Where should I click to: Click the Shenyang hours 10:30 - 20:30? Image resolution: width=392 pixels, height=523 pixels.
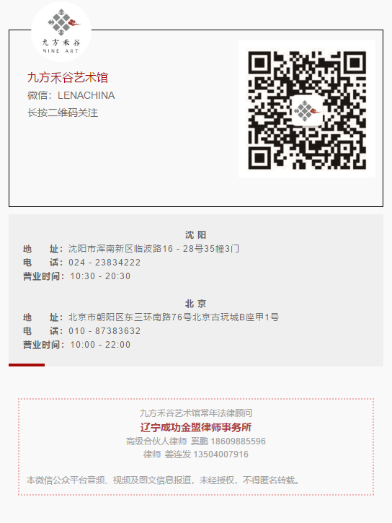coord(100,276)
